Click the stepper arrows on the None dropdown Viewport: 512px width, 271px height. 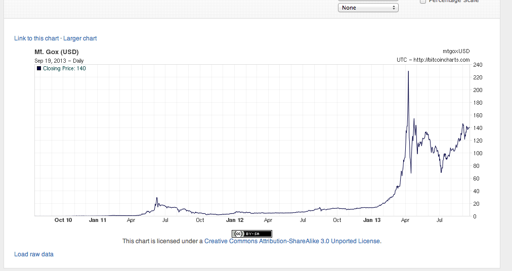[x=394, y=8]
